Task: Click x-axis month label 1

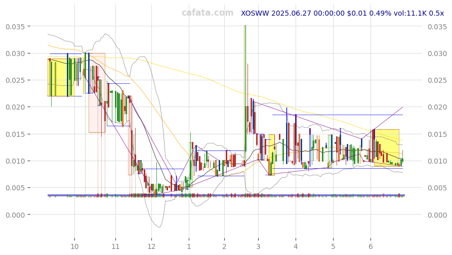Action: coord(189,246)
